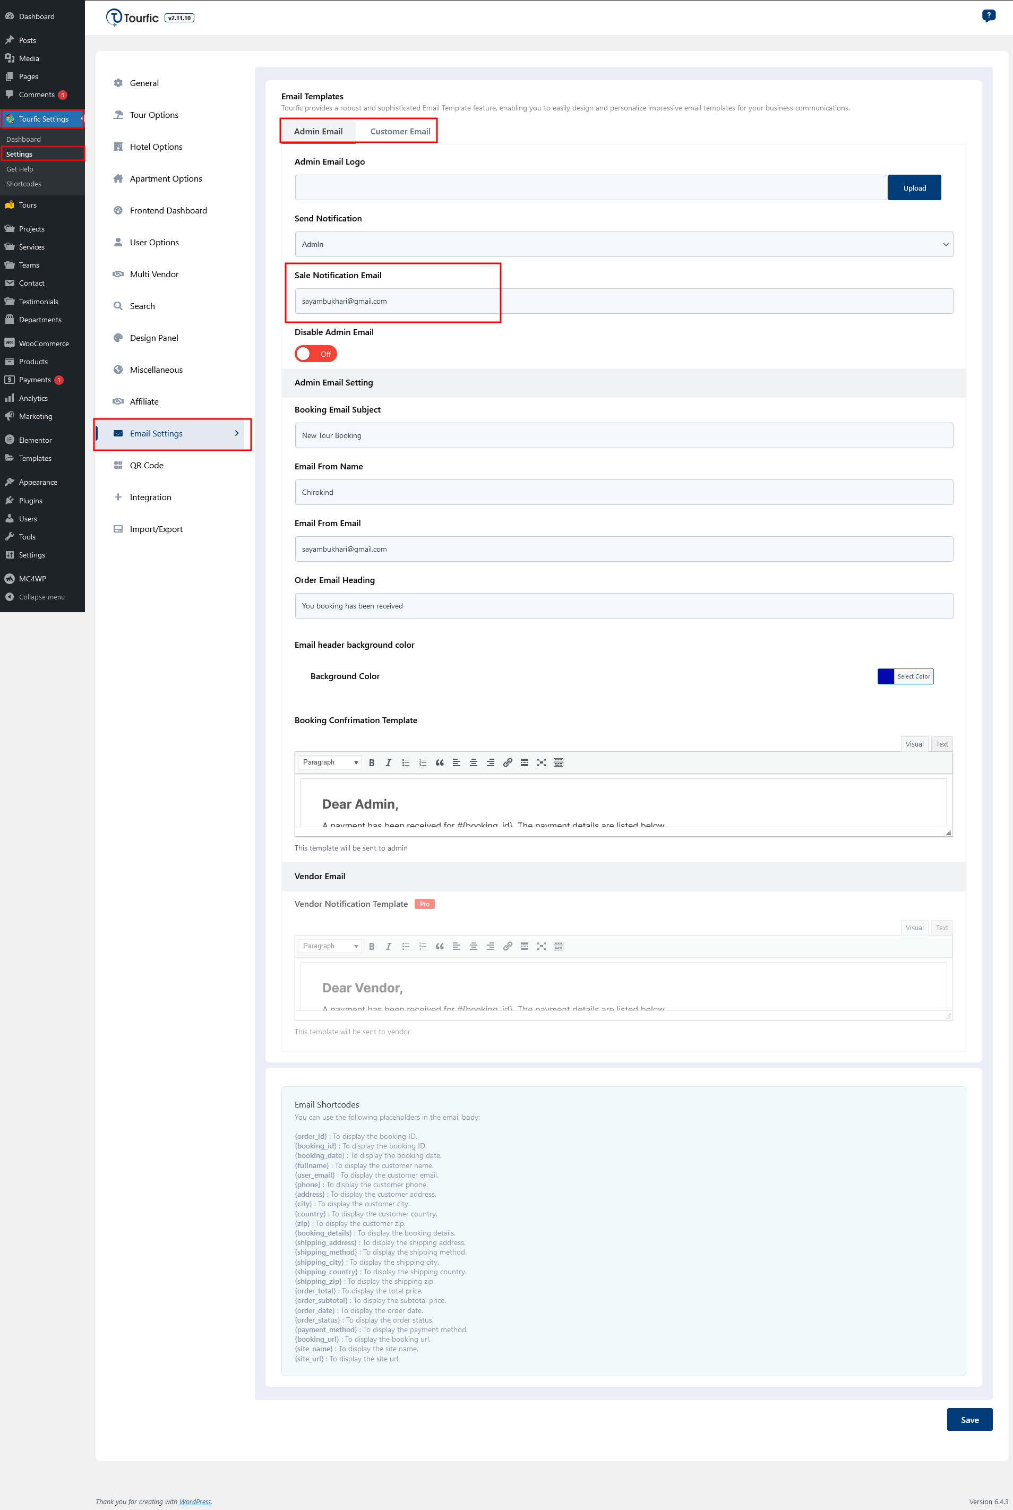The image size is (1013, 1510).
Task: Open Paragraph format dropdown in Booking Confirmation editor
Action: click(x=330, y=762)
